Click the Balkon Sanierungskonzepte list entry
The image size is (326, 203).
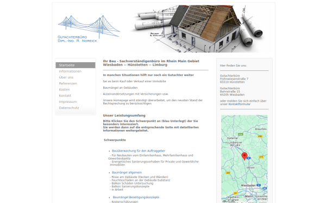pyautogui.click(x=129, y=186)
